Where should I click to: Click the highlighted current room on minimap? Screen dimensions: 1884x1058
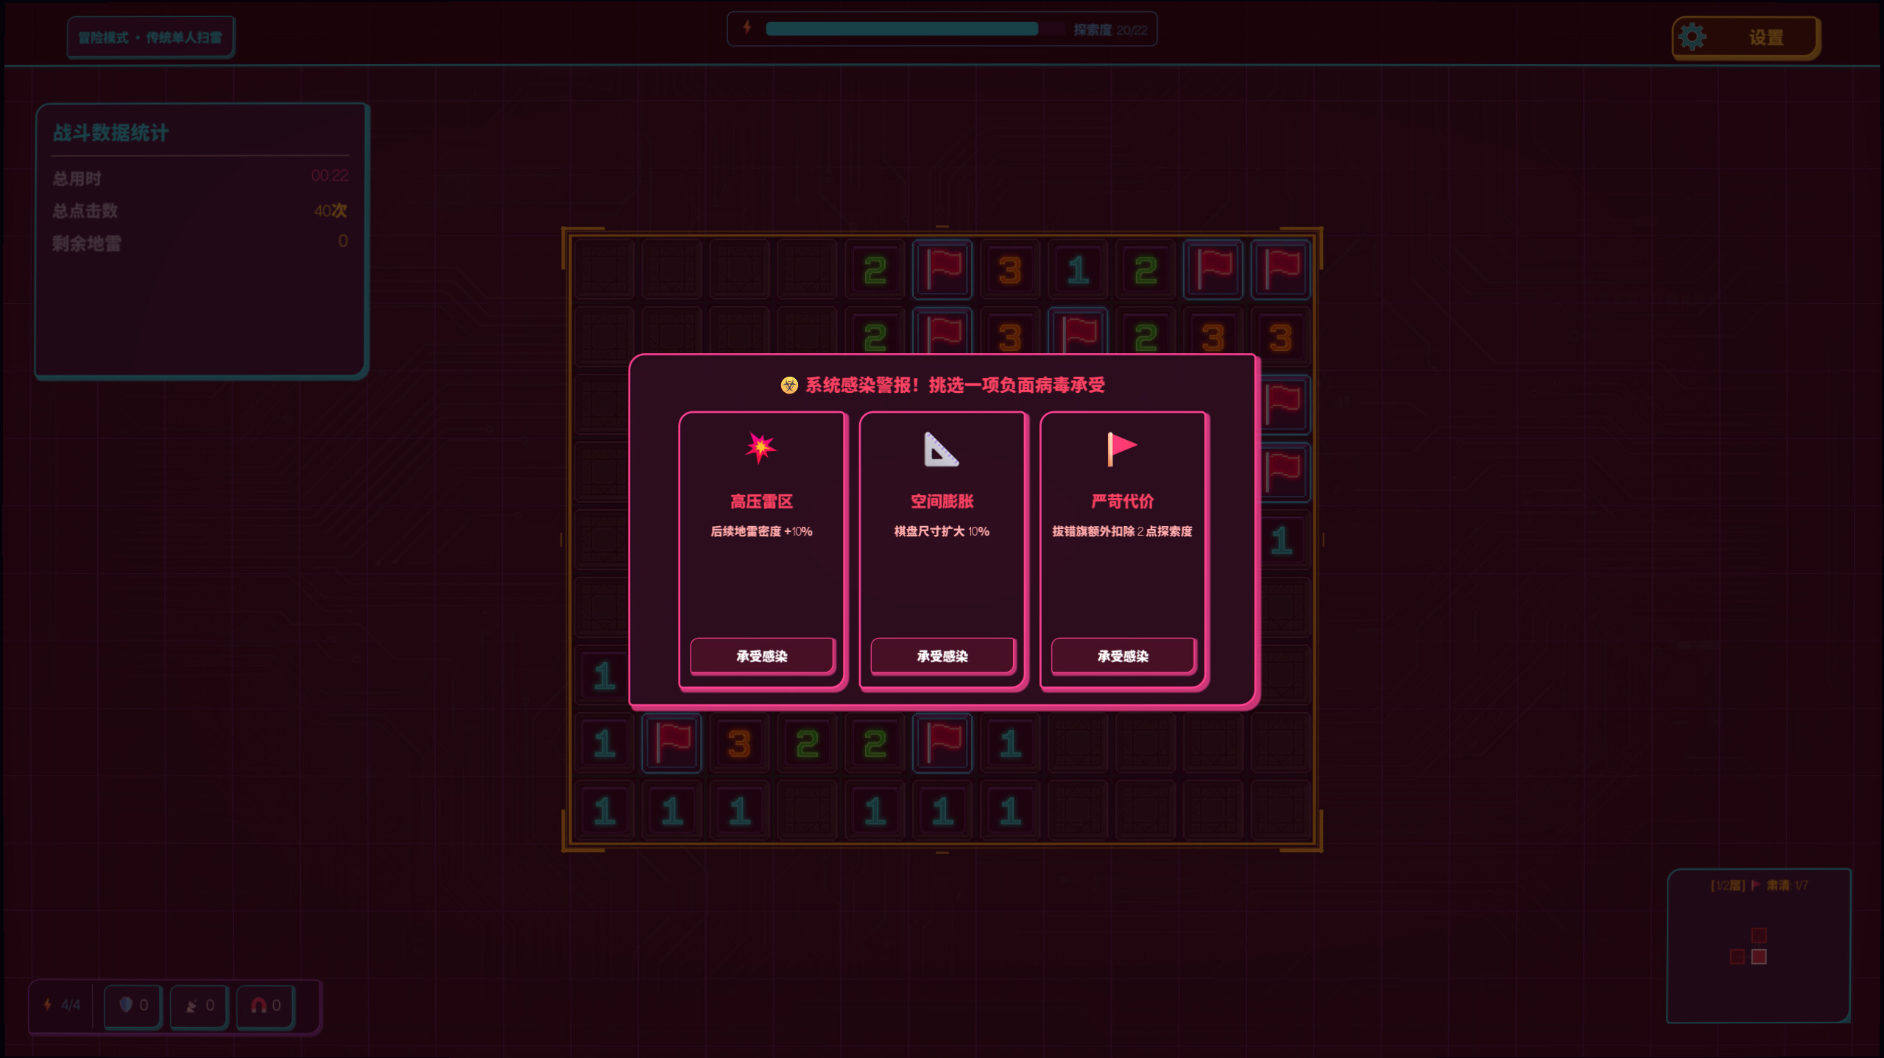[1758, 956]
